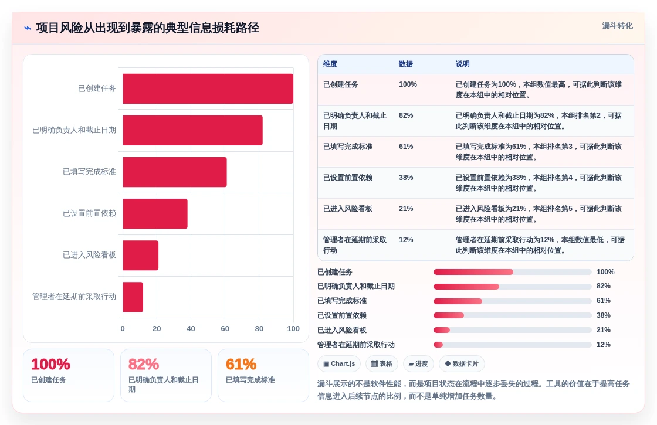This screenshot has height=425, width=657.
Task: Click the 已设置前置依赖 38% progress bar
Action: point(513,316)
